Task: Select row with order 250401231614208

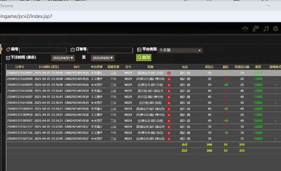Action: pos(20,91)
